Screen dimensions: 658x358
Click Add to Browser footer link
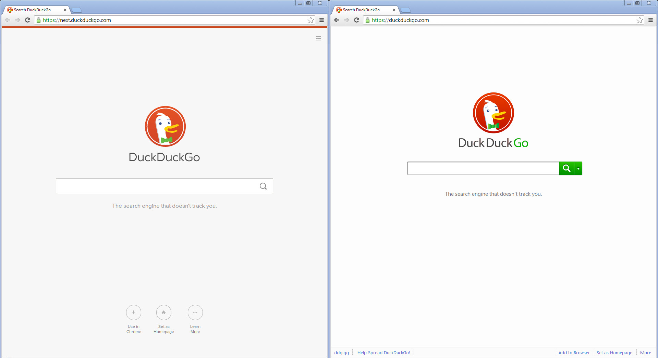click(574, 353)
